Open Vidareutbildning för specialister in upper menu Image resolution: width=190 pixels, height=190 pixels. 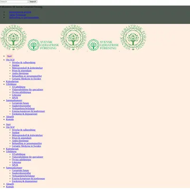coord(28,90)
